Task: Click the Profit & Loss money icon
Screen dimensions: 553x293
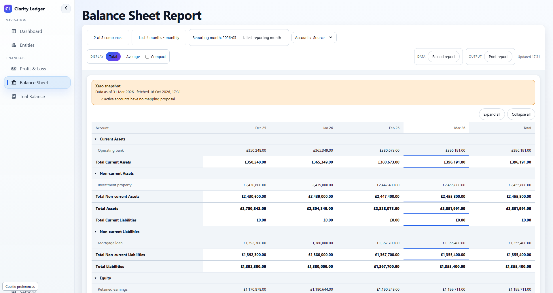Action: 14,69
